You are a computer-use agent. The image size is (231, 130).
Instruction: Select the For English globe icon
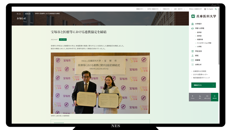(205, 9)
